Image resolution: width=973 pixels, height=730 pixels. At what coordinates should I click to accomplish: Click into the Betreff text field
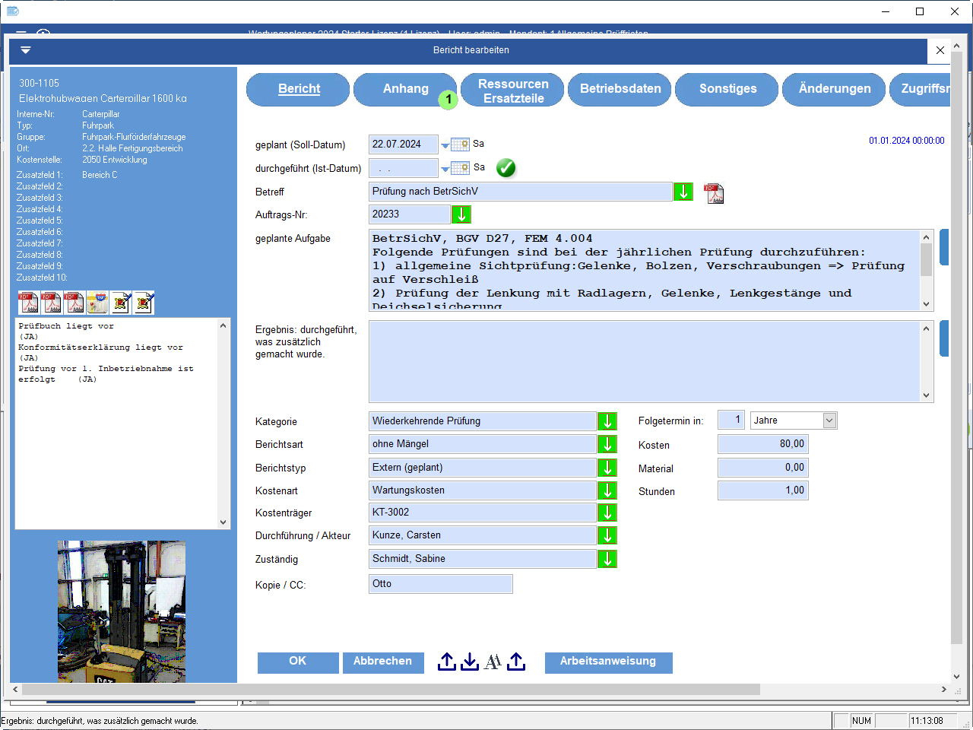520,192
